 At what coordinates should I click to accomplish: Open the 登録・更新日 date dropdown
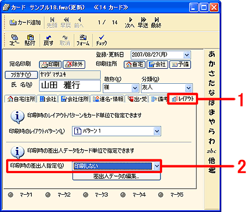pos(186,55)
